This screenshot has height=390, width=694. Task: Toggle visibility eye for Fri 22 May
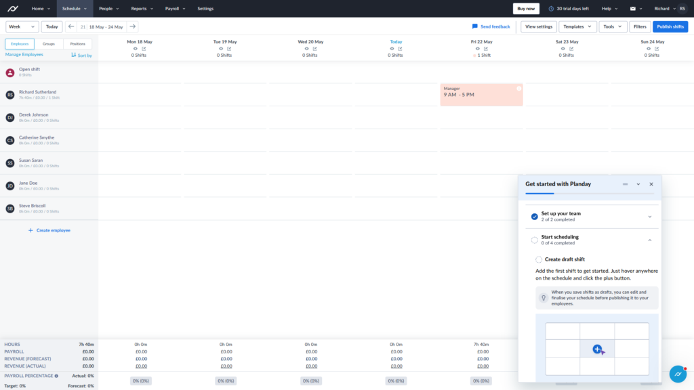pyautogui.click(x=478, y=49)
